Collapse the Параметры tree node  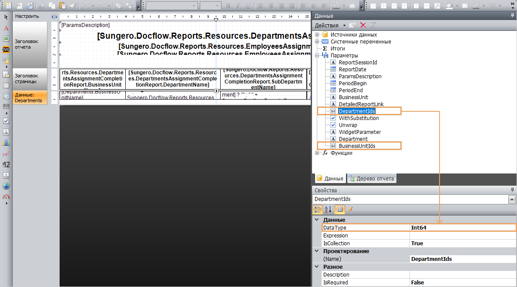317,56
